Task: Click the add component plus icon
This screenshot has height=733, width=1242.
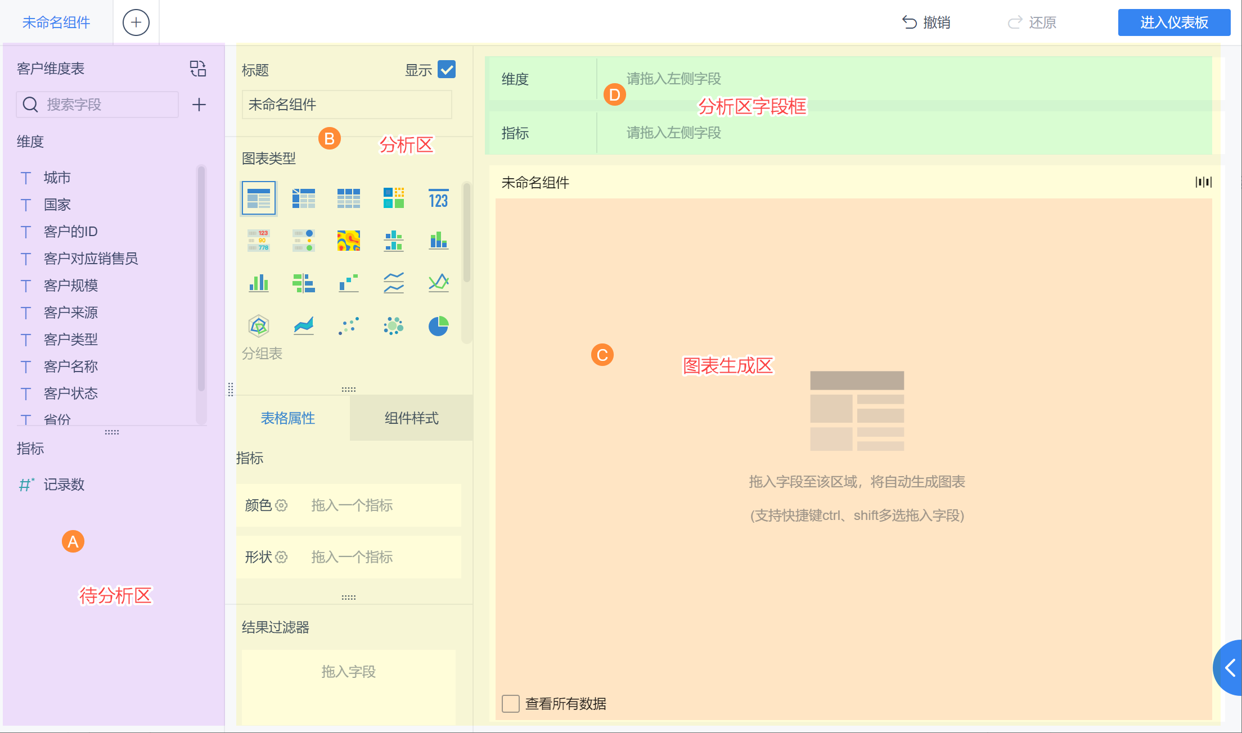Action: click(136, 22)
